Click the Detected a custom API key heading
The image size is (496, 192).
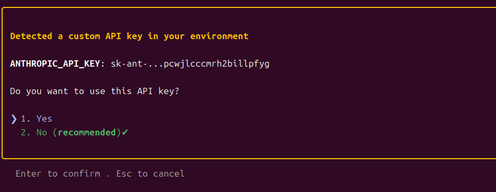[x=129, y=36]
